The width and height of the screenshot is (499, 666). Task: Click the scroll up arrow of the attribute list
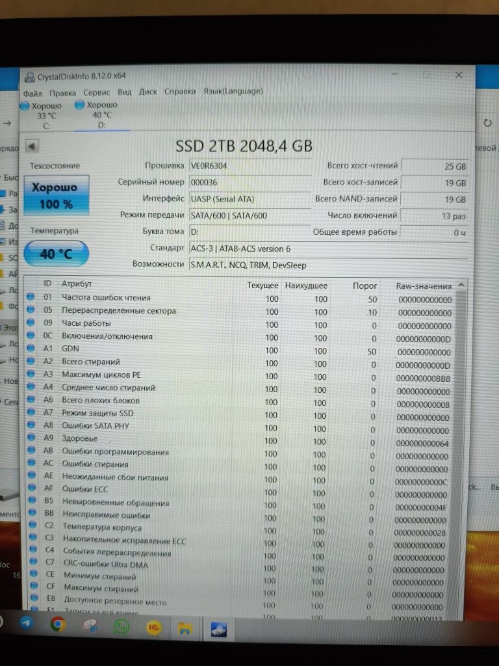(x=461, y=286)
